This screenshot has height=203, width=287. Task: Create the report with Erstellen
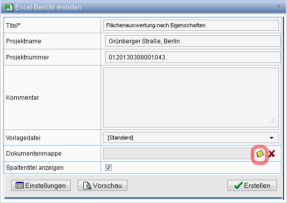point(252,185)
